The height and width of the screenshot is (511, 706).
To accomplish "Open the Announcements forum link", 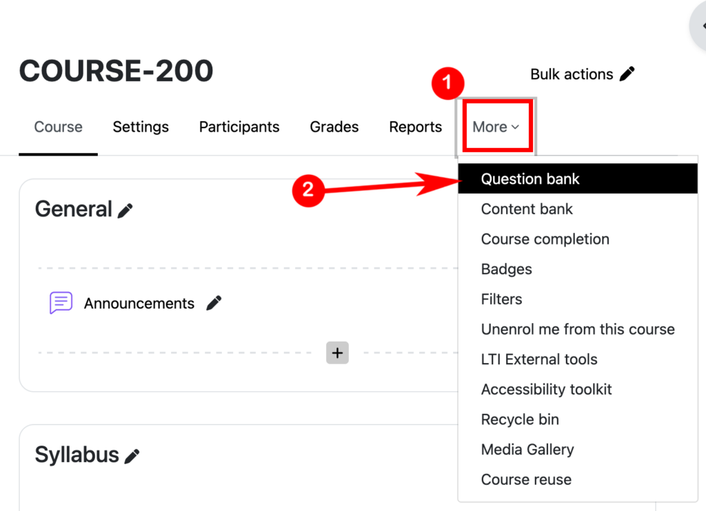I will (x=139, y=304).
